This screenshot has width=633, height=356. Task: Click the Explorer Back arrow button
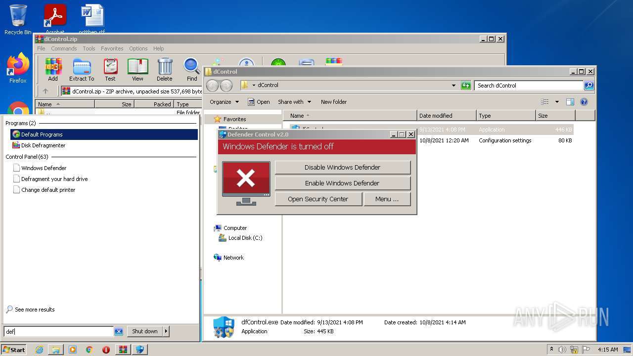(212, 86)
